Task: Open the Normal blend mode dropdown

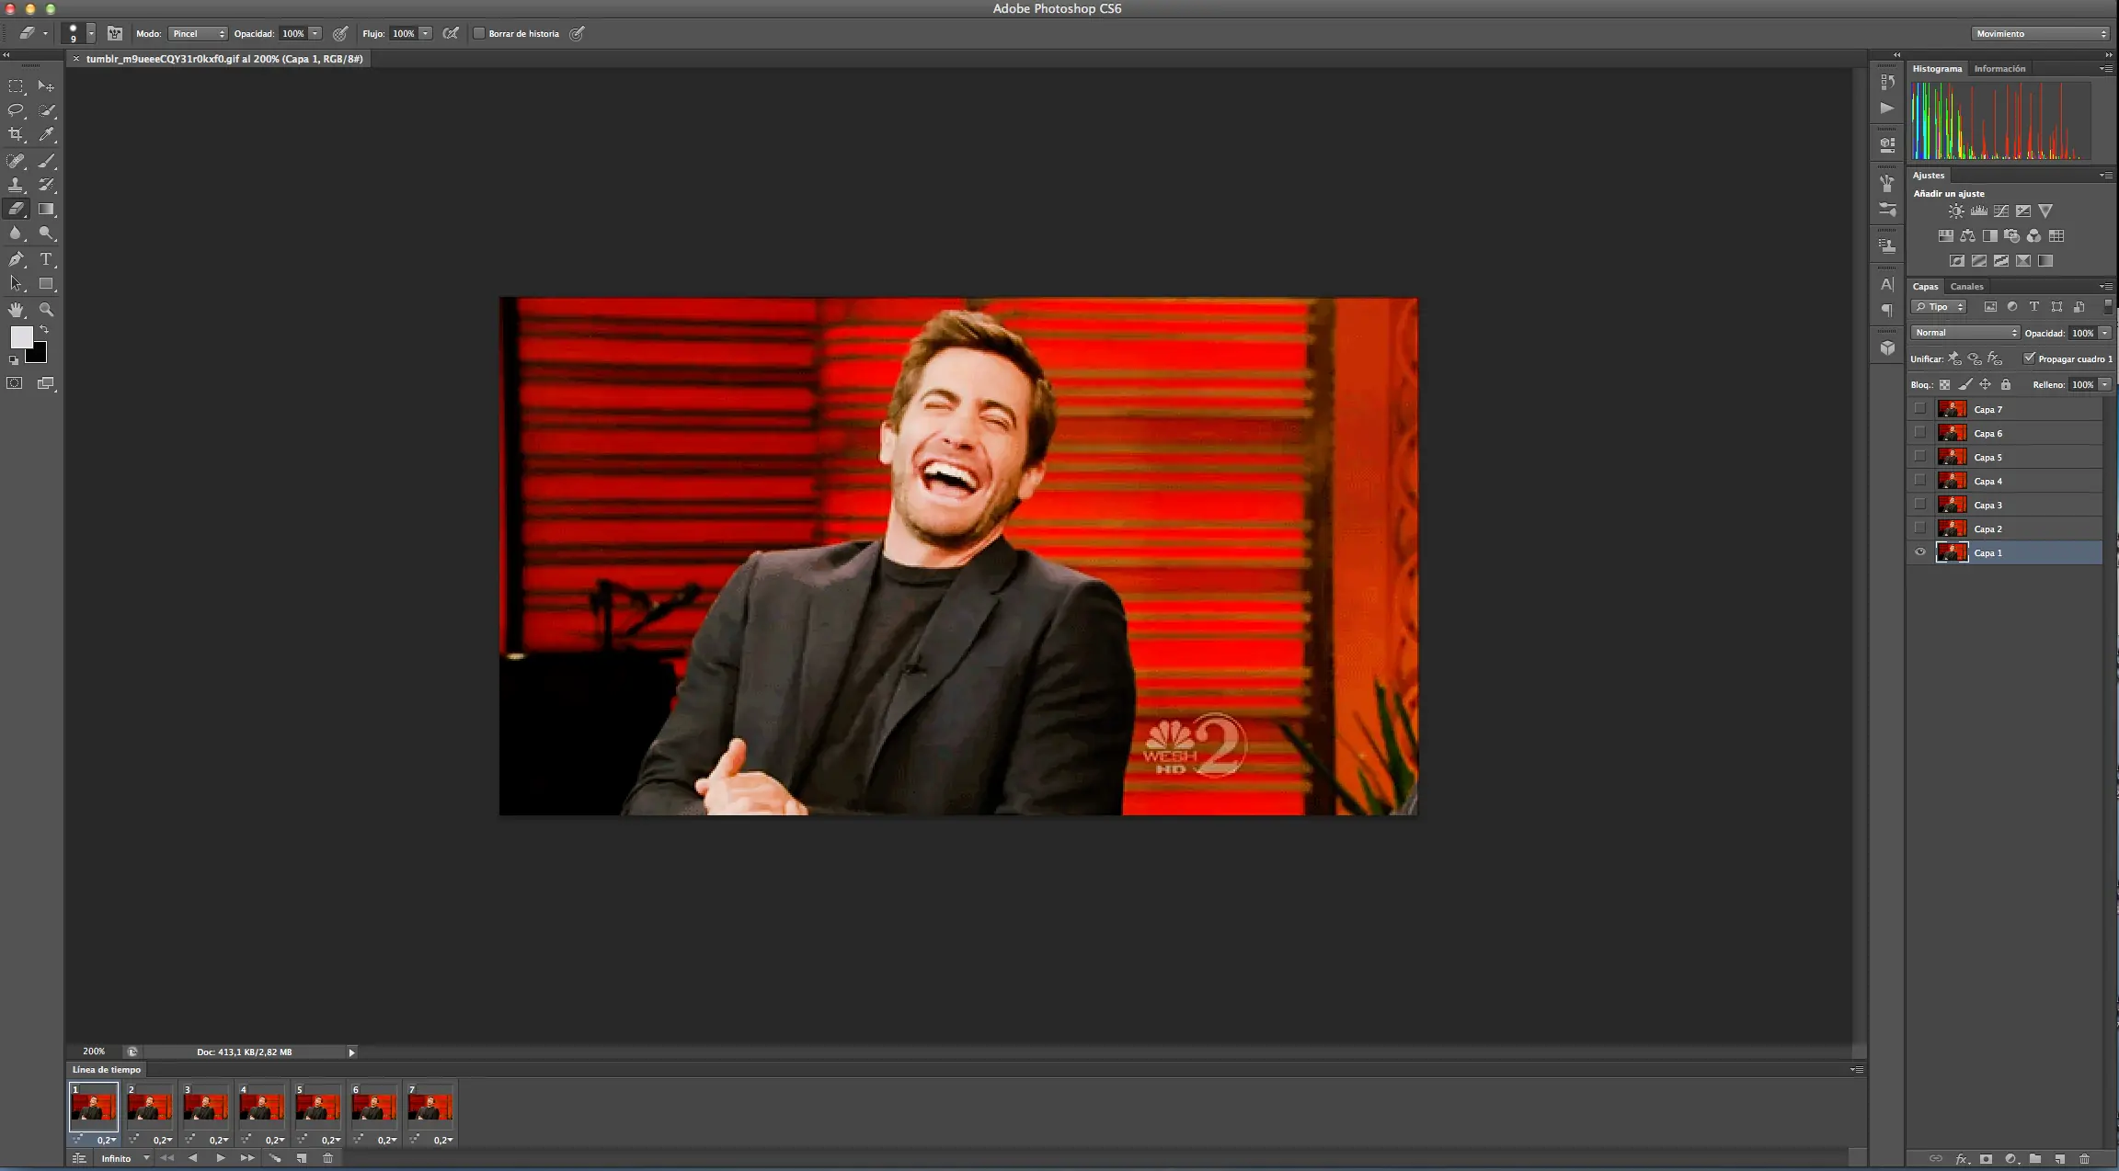Action: click(x=1964, y=333)
